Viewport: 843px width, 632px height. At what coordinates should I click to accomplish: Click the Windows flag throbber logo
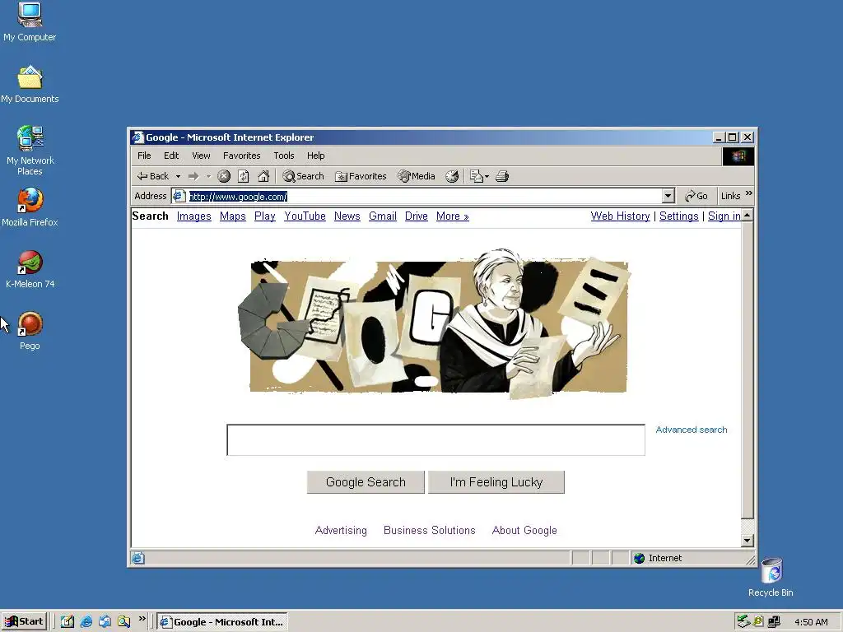tap(738, 156)
